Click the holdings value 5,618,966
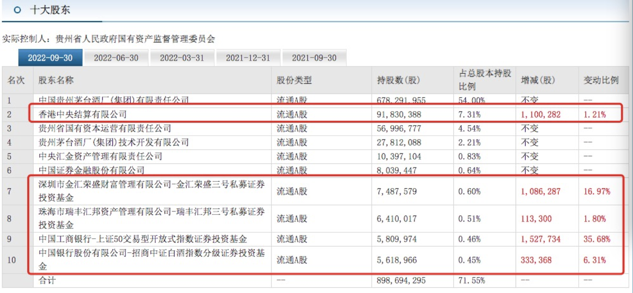The width and height of the screenshot is (633, 293). [x=396, y=260]
